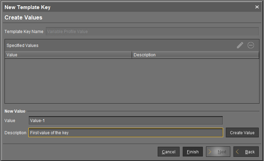
Task: Click the Back button text
Action: click(250, 152)
